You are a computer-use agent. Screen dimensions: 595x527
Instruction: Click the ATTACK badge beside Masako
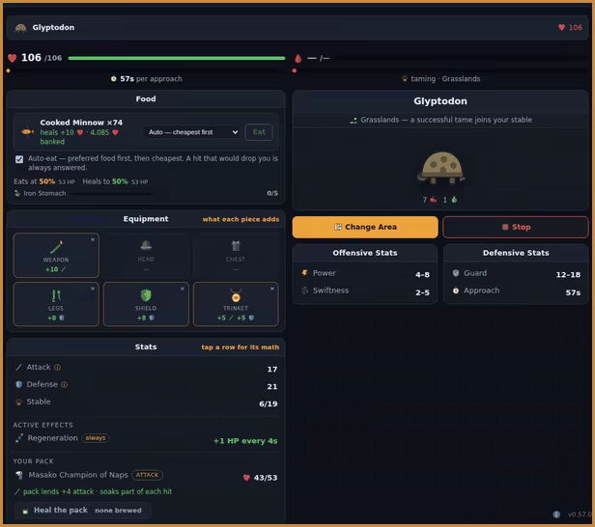[x=147, y=475]
